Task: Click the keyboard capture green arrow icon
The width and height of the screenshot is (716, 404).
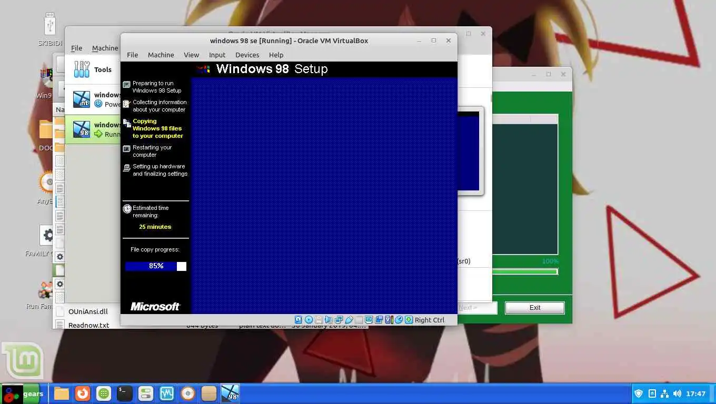Action: [409, 320]
